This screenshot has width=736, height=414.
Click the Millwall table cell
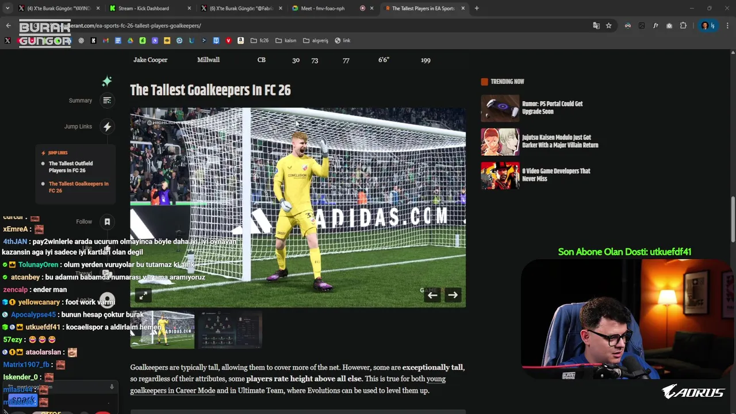[x=208, y=60]
